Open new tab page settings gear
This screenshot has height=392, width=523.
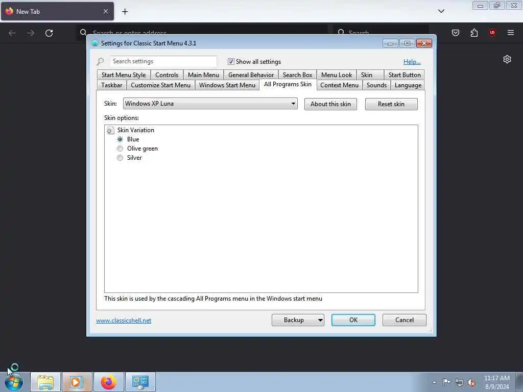tap(507, 59)
